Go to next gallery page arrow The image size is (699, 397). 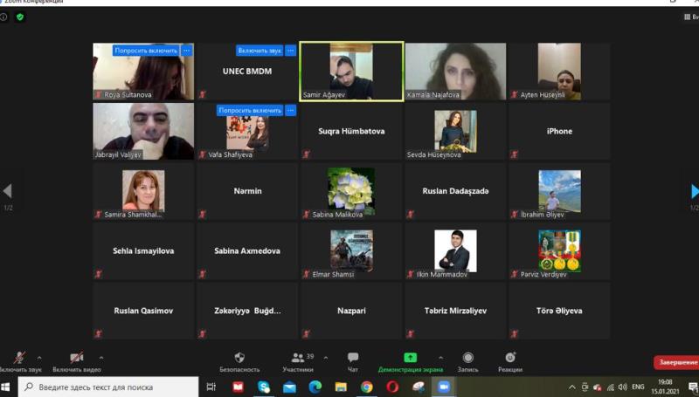(695, 191)
